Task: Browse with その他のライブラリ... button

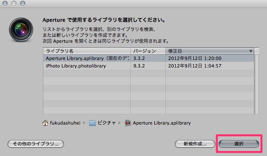Action: tap(36, 144)
